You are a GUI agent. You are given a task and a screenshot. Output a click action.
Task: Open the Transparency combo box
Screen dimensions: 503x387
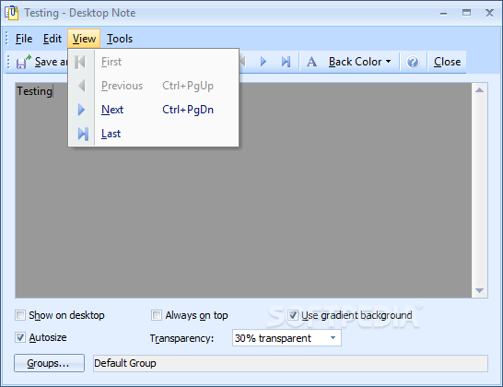pos(287,338)
